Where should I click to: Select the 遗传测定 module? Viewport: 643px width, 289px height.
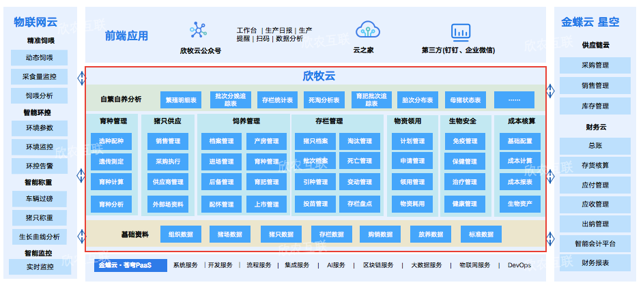coord(111,162)
